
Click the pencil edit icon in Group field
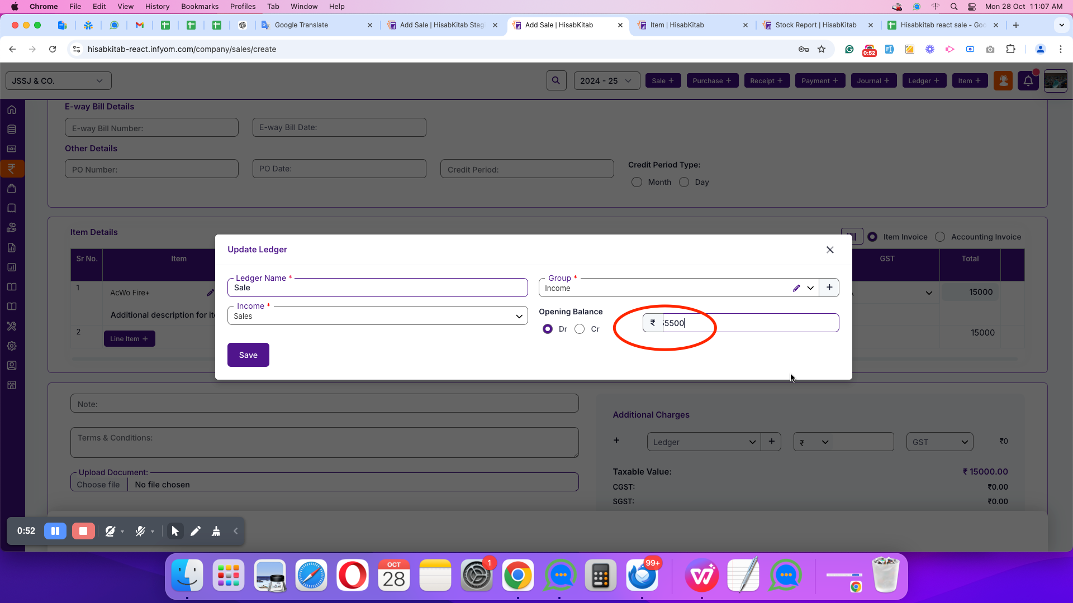796,288
